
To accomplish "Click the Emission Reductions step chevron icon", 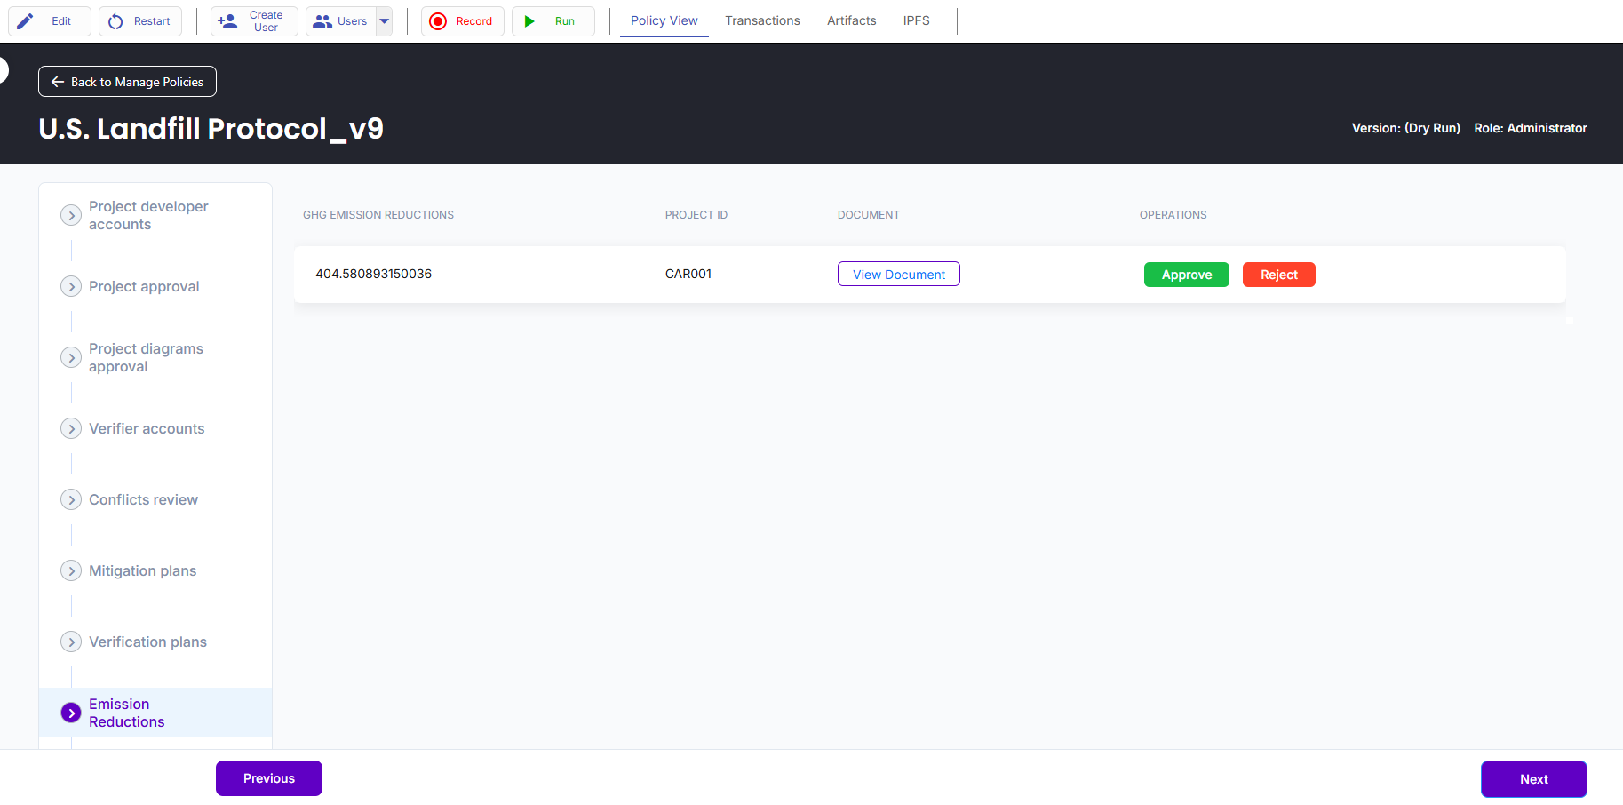I will (x=71, y=713).
